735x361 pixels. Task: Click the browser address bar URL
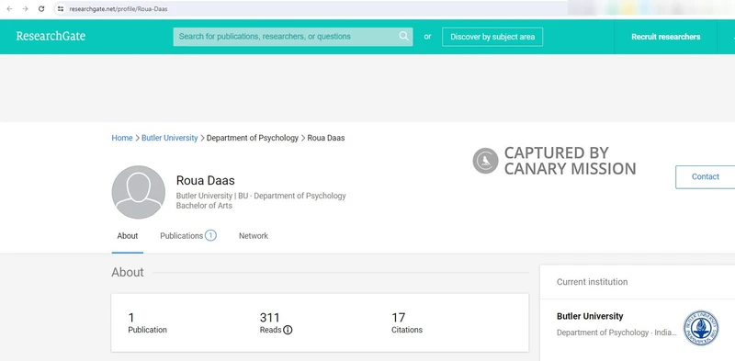click(119, 9)
